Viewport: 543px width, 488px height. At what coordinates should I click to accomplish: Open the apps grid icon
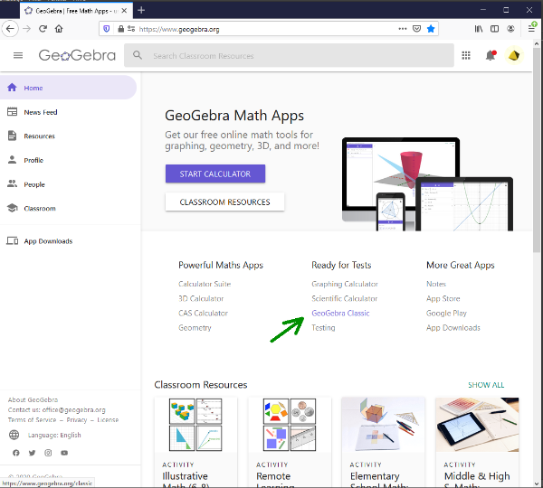point(466,55)
